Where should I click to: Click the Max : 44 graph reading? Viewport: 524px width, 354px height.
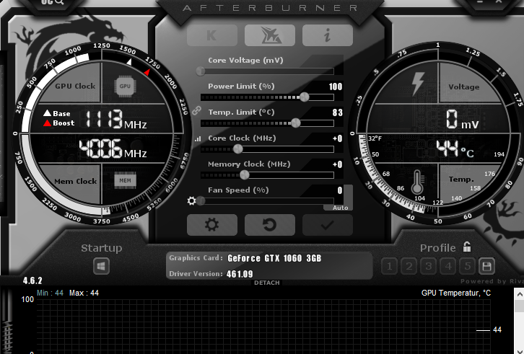pos(84,293)
